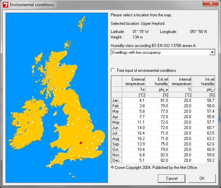Click the Selected location: Upper Heyford text
The height and width of the screenshot is (188, 221).
(138, 23)
